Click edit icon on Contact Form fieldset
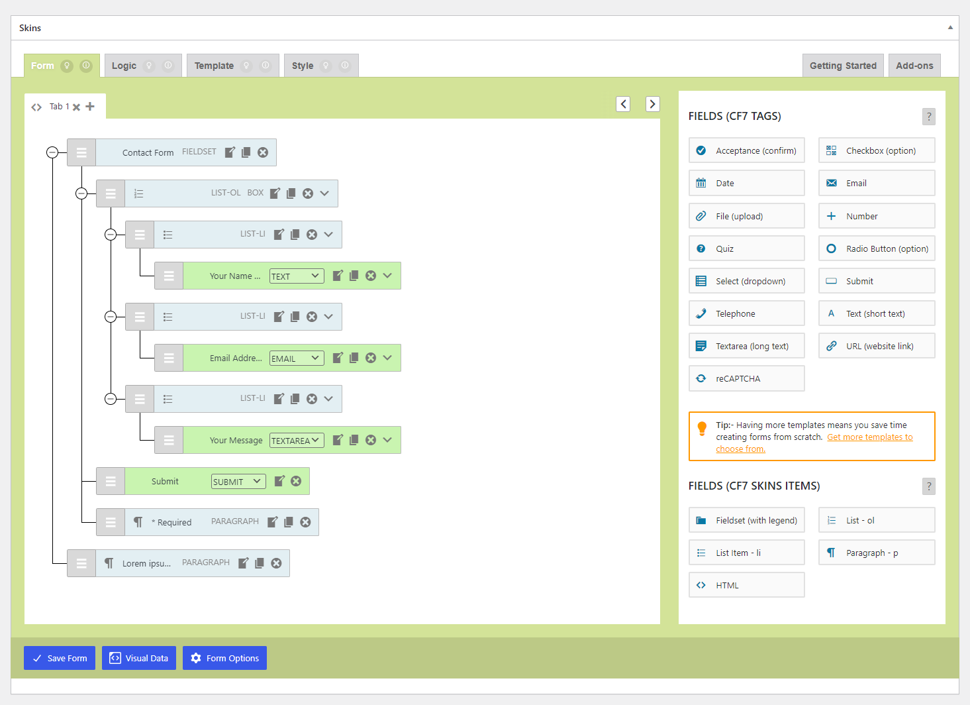This screenshot has width=970, height=705. click(230, 152)
